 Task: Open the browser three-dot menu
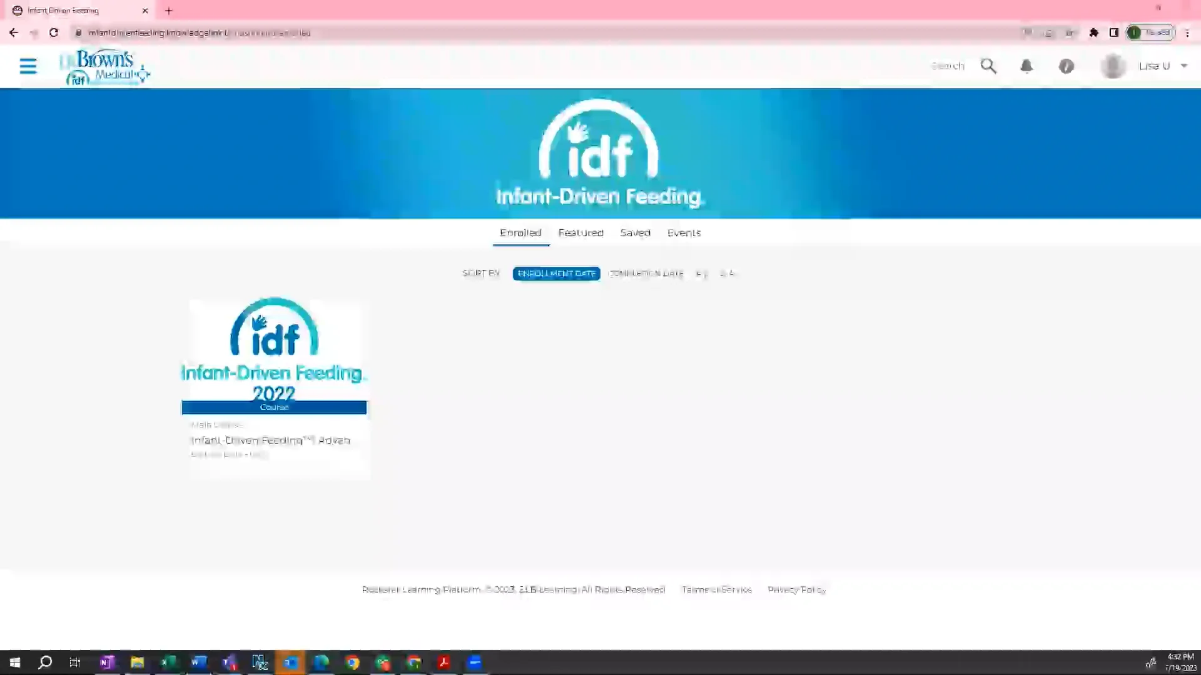(x=1187, y=32)
